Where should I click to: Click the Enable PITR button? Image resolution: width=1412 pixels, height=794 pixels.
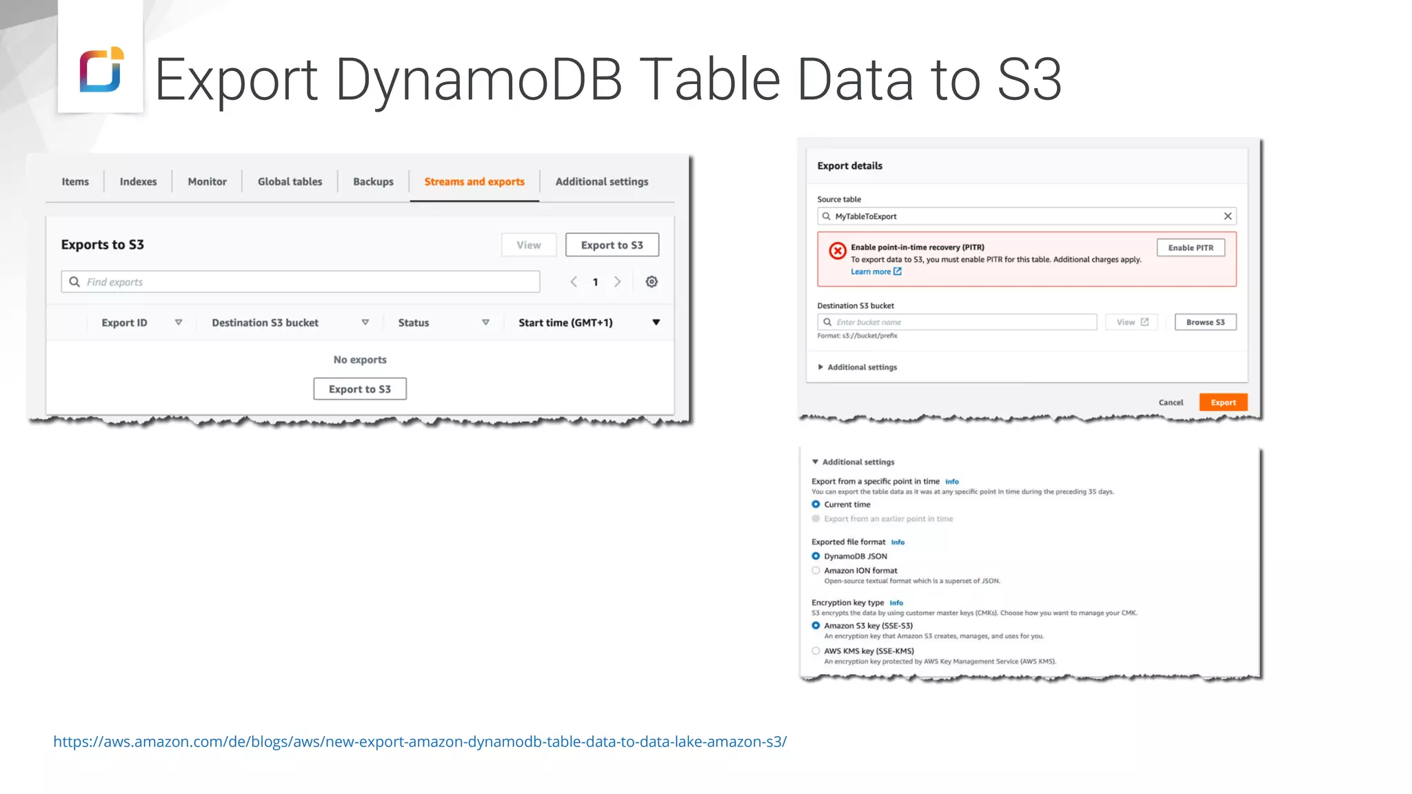1190,248
